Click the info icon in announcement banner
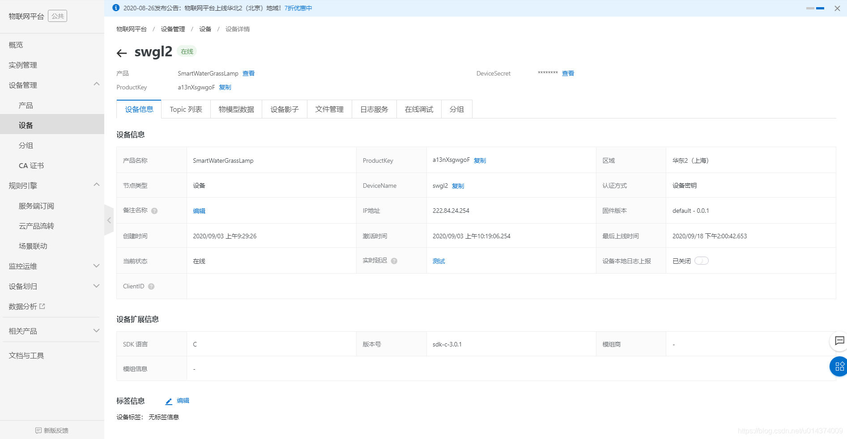 click(116, 8)
